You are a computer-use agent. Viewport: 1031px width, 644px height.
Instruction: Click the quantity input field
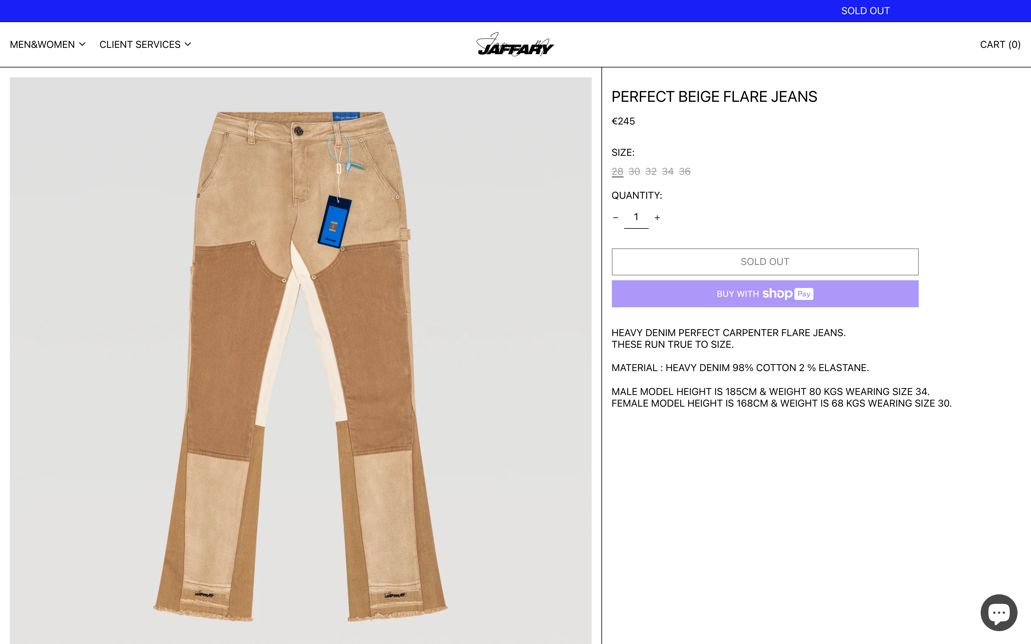pyautogui.click(x=636, y=218)
